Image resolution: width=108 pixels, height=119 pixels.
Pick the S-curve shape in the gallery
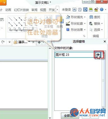point(25,19)
